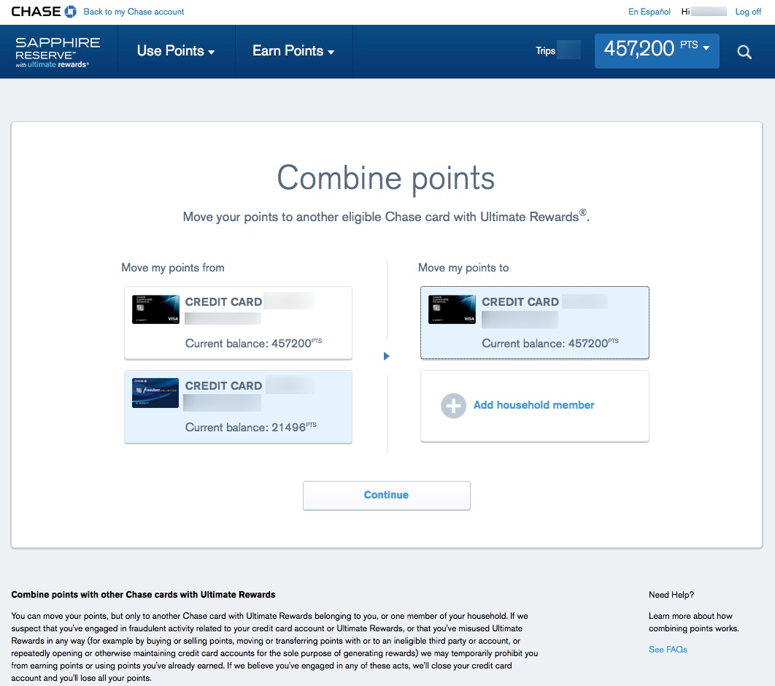Expand the Earn Points menu
Viewport: 775px width, 686px height.
(293, 51)
